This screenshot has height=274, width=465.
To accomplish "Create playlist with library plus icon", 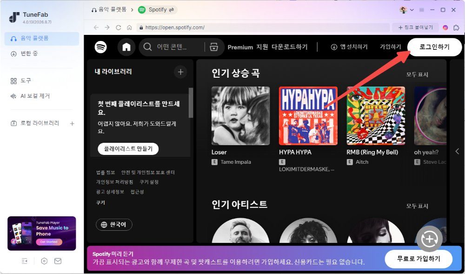I will coord(180,72).
